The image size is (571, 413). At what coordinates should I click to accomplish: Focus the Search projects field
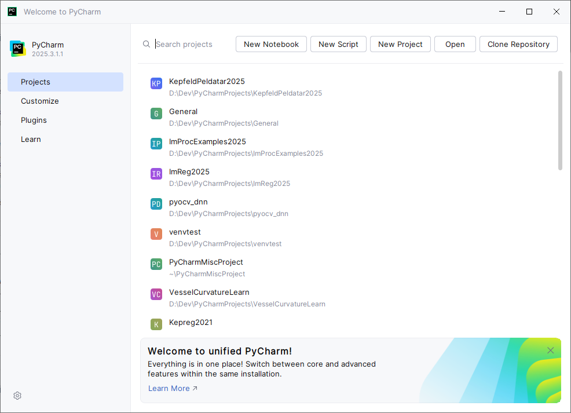pyautogui.click(x=191, y=45)
